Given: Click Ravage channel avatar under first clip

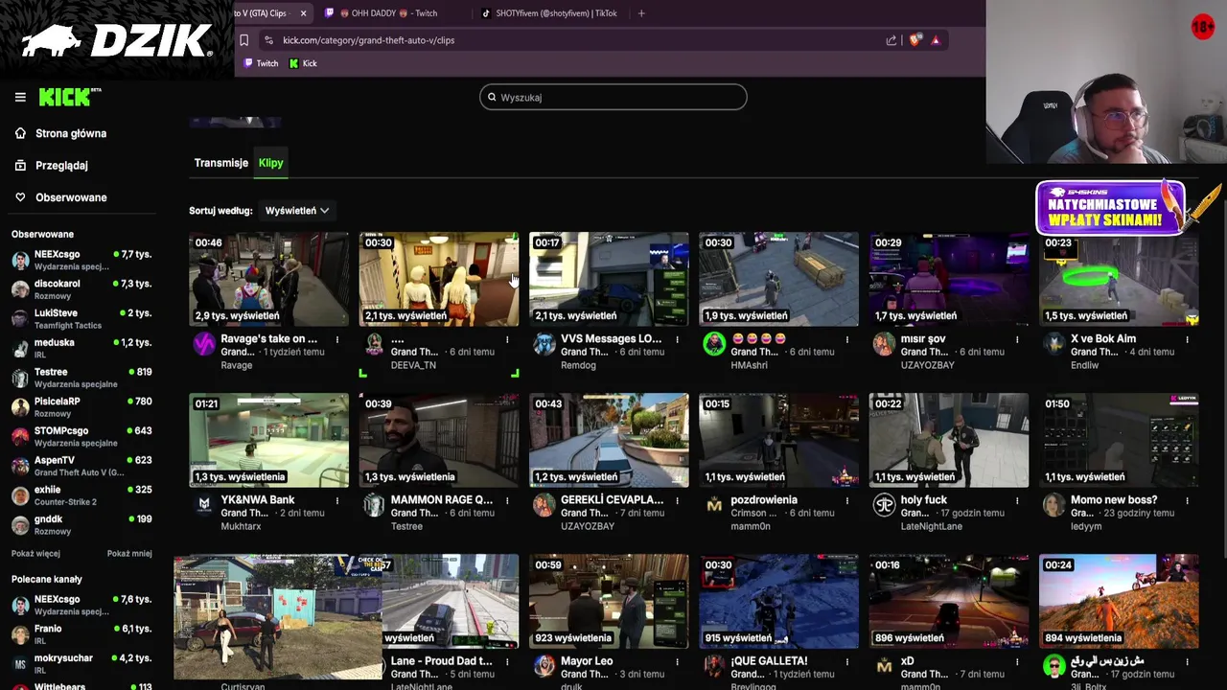Looking at the screenshot, I should coord(204,344).
